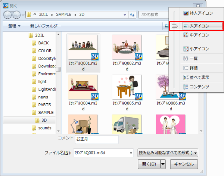224x176 pixels.
Task: Select the Environm folder in tree
Action: [x=44, y=74]
